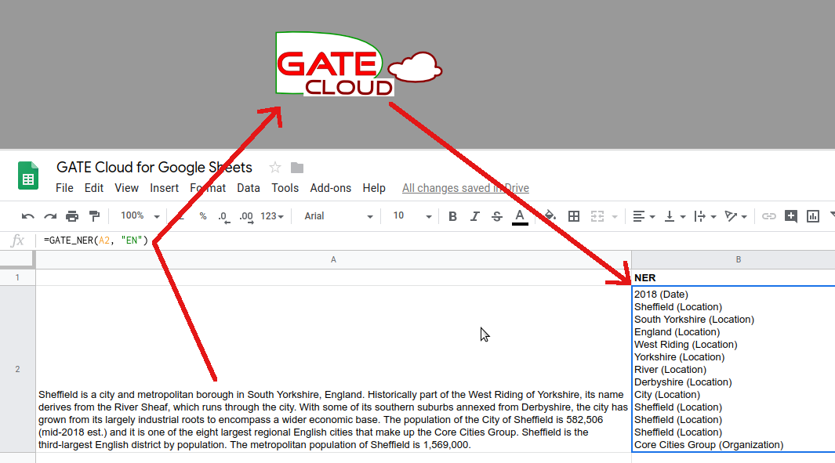This screenshot has height=463, width=835.
Task: Toggle bold formatting
Action: [452, 216]
